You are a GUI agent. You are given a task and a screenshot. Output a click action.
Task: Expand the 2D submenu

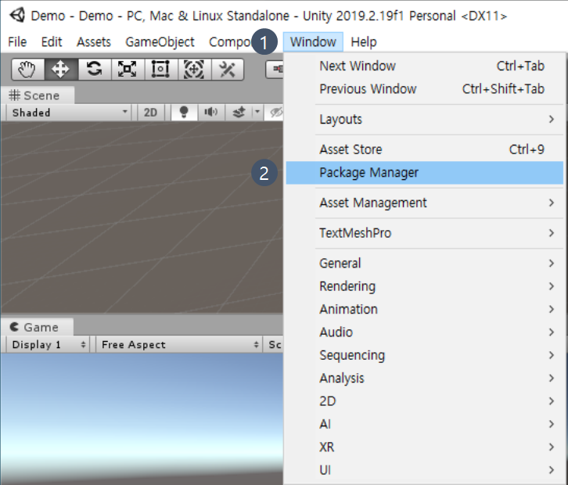(425, 401)
